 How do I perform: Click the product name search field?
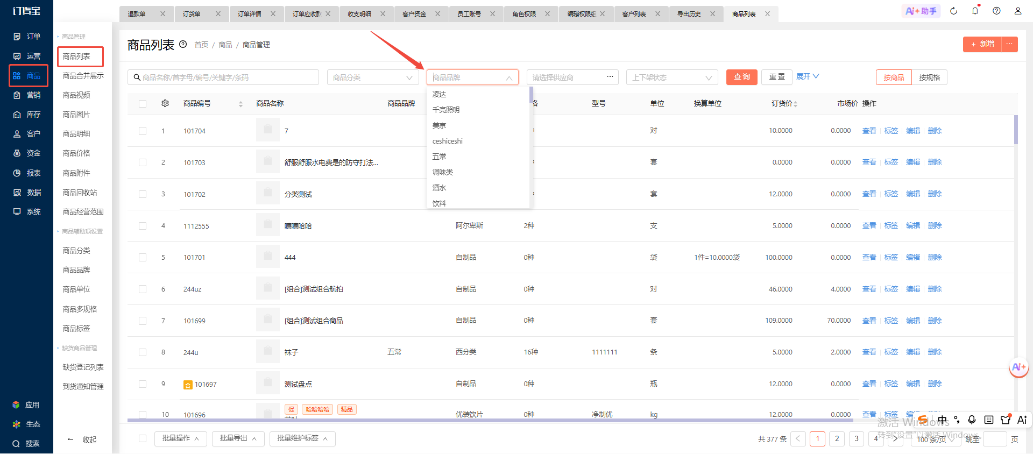223,77
